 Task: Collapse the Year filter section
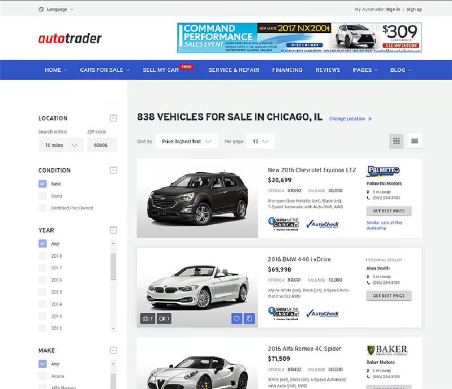(114, 230)
